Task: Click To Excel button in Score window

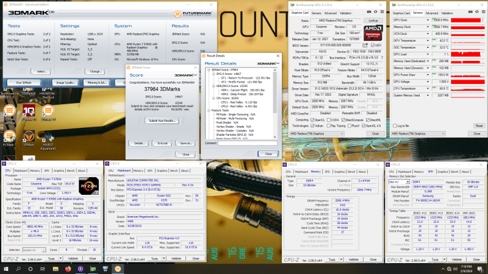Action: point(162,143)
